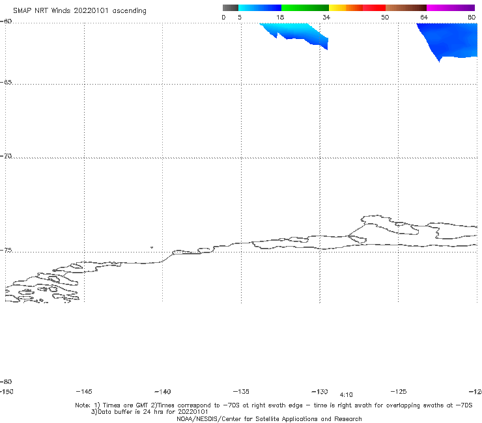Click the note '3)Data buffer is 24 hrs for 20220101'
The width and height of the screenshot is (482, 423).
(x=149, y=412)
